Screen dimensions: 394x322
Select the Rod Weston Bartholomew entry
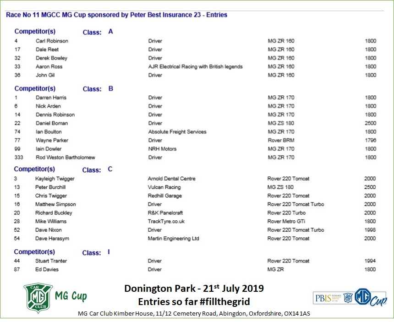(x=65, y=157)
